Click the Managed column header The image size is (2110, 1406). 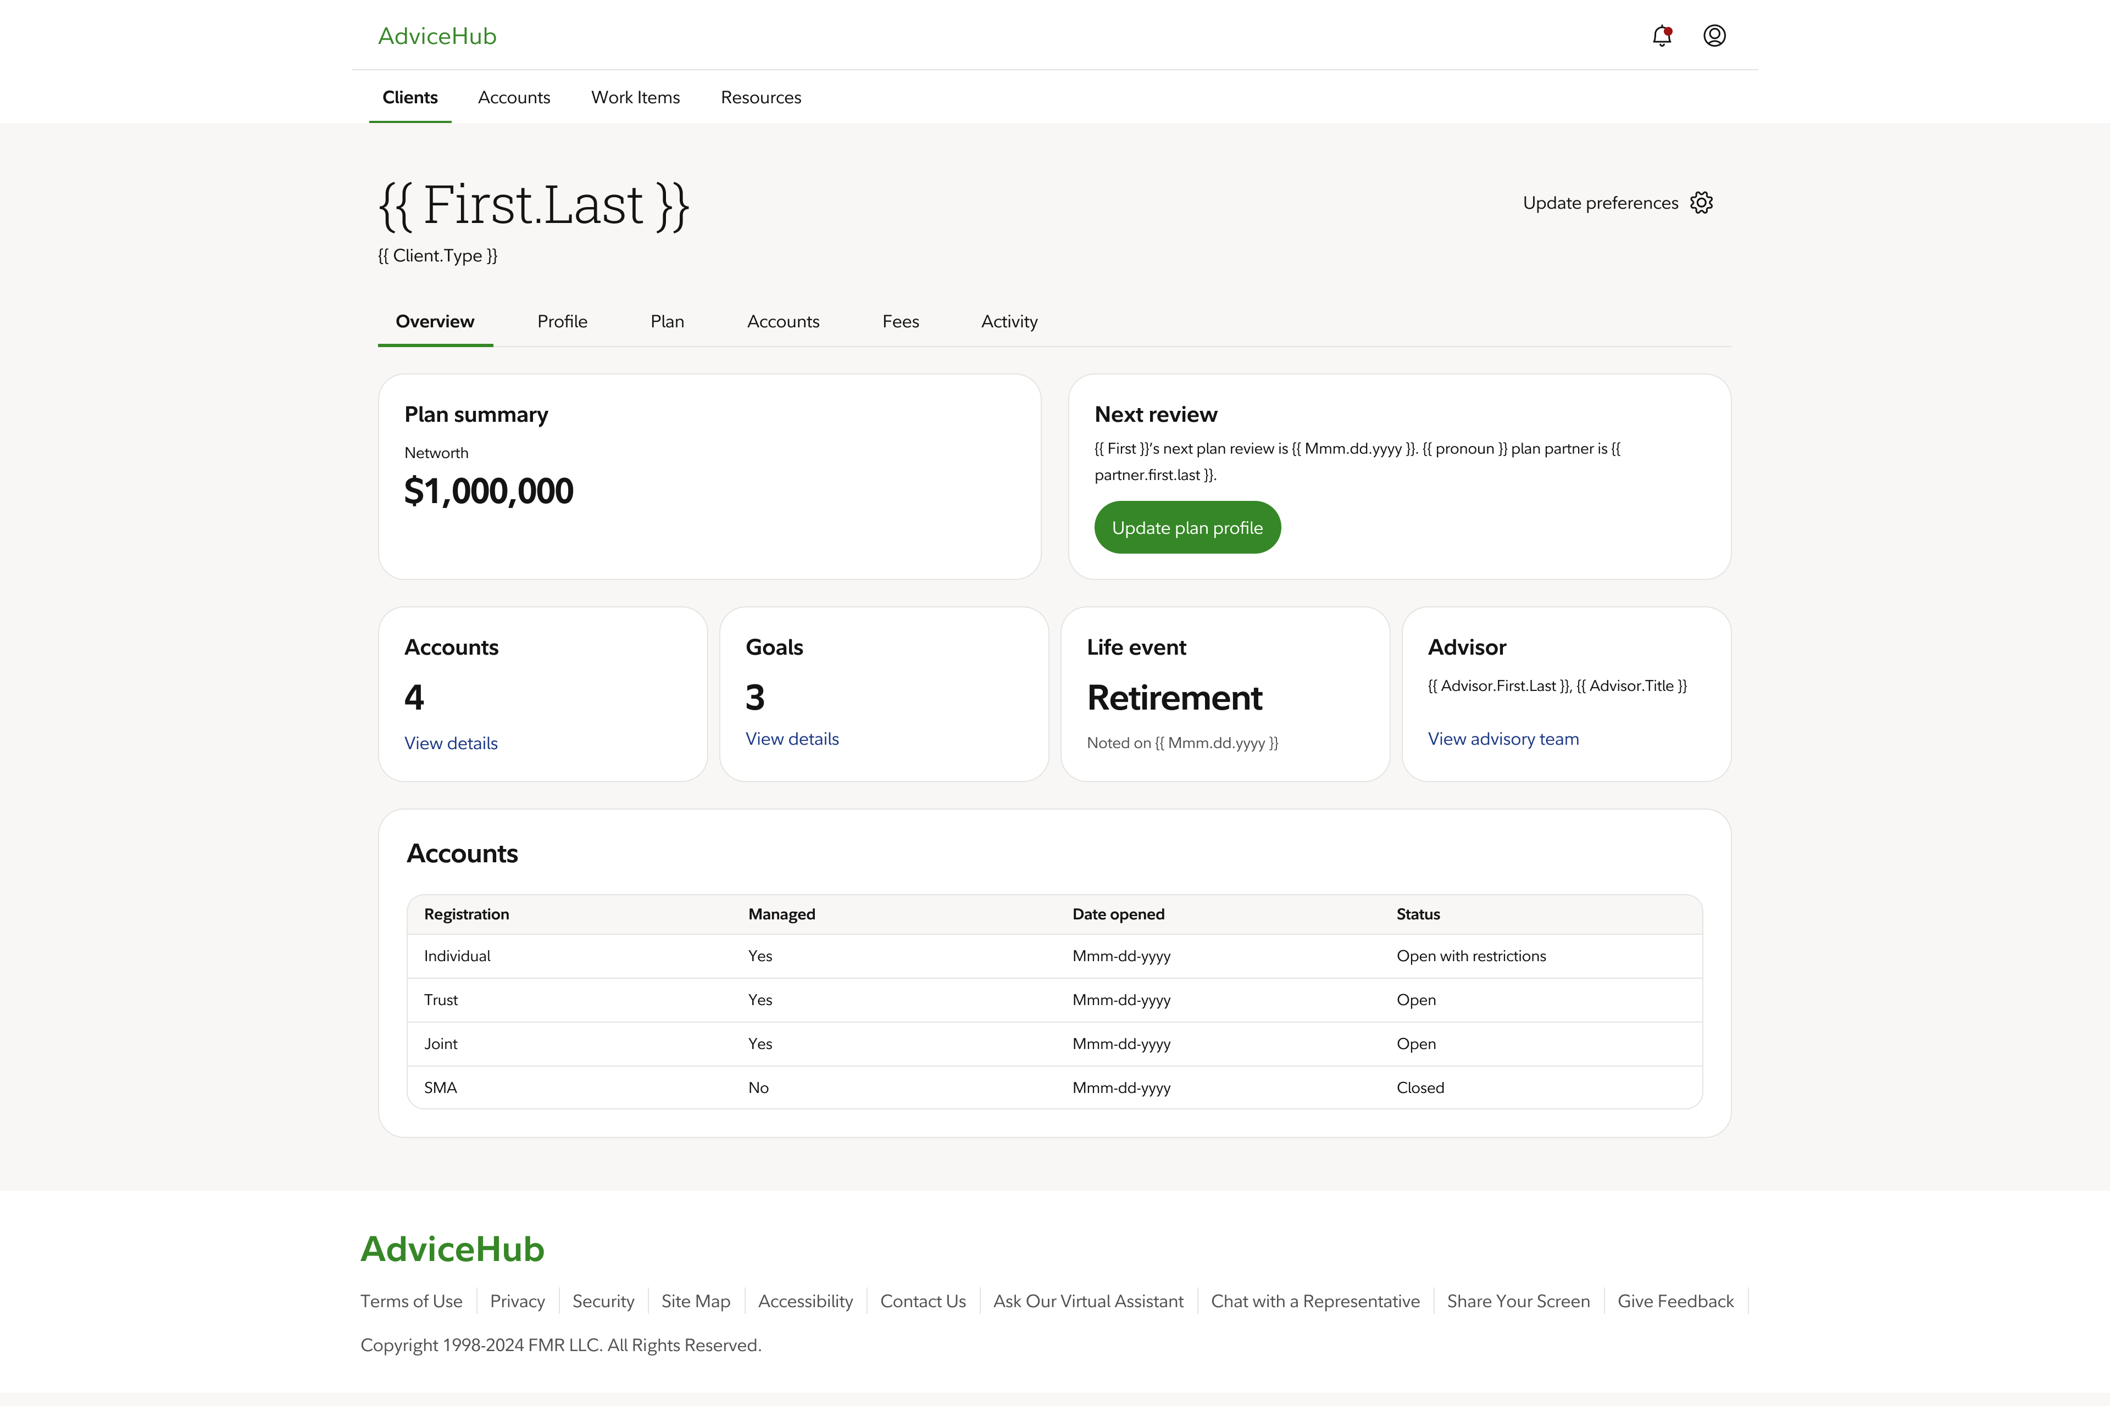click(781, 914)
